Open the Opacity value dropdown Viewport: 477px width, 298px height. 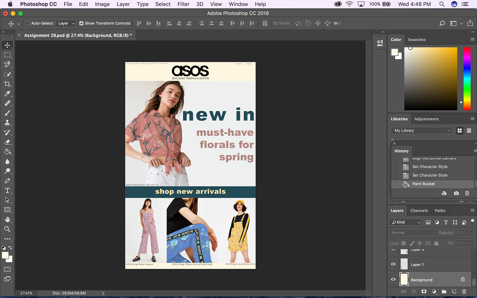(472, 233)
